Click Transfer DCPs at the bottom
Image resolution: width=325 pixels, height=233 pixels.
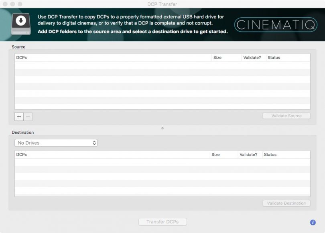pyautogui.click(x=162, y=221)
